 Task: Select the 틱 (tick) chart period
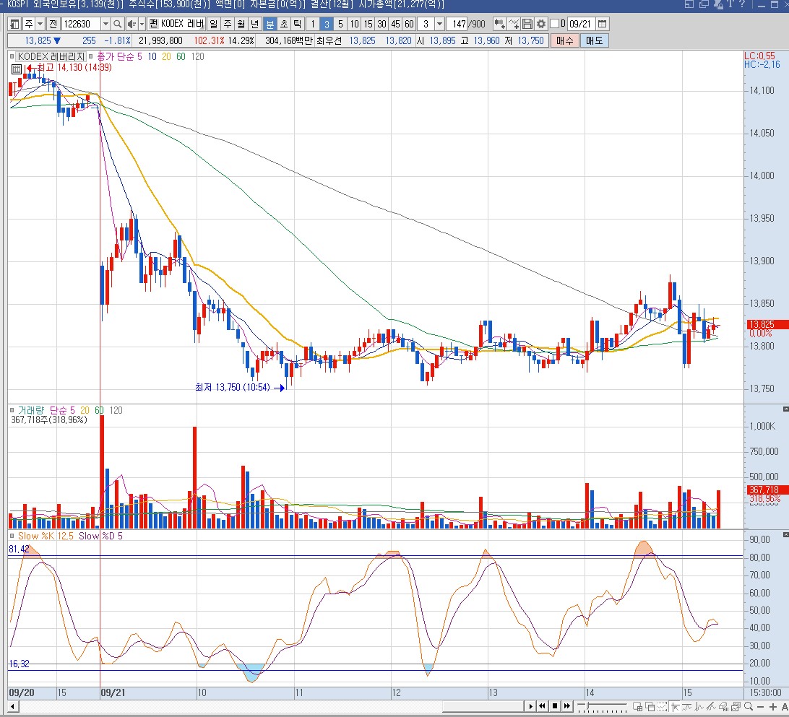(298, 24)
